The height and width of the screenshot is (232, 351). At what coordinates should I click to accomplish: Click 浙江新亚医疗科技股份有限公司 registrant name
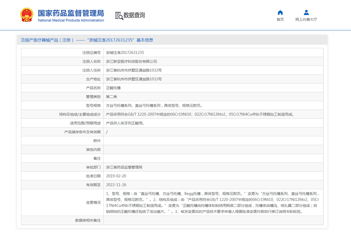[x=132, y=61]
